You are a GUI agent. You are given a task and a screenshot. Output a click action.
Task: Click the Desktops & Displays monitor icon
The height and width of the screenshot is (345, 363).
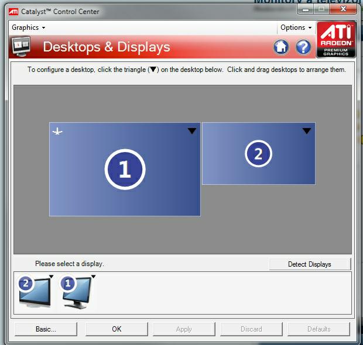click(21, 46)
